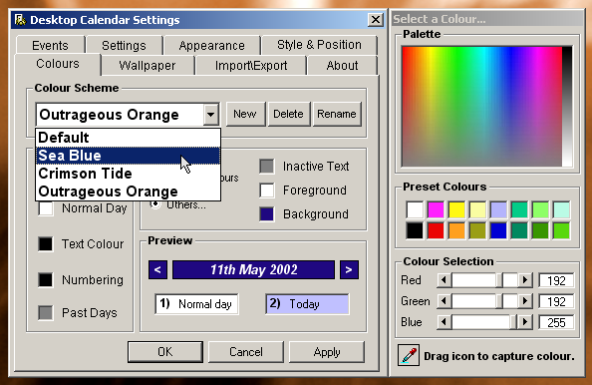The height and width of the screenshot is (385, 592).
Task: Click the Foreground white swatch
Action: coord(266,191)
